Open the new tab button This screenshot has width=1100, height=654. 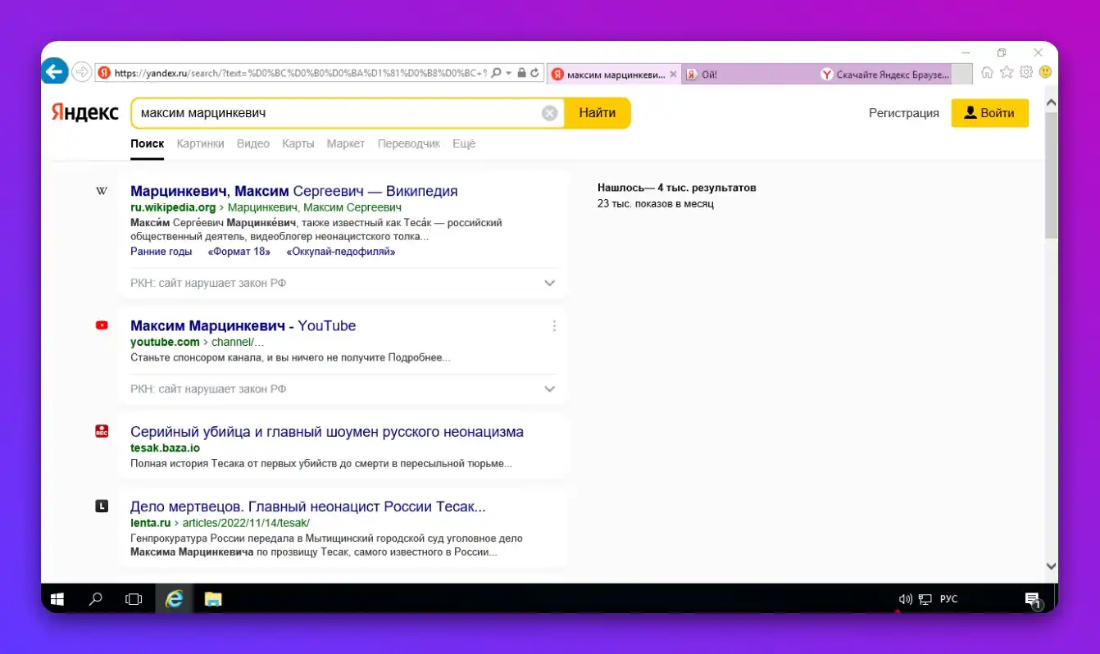pos(963,74)
